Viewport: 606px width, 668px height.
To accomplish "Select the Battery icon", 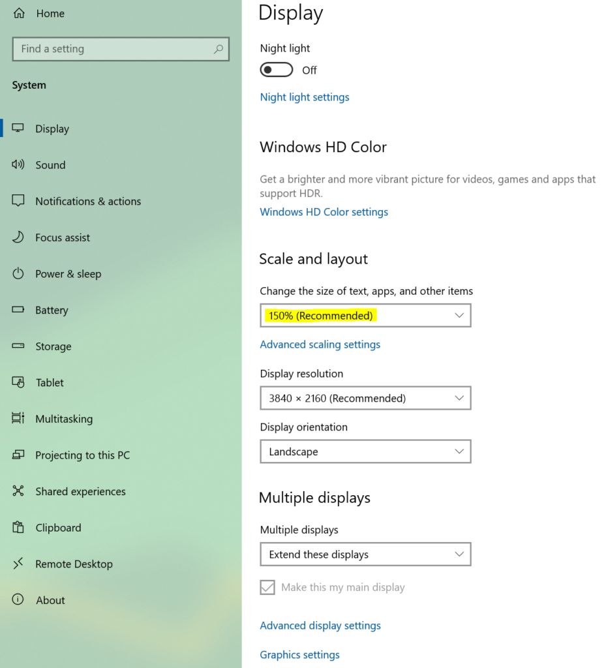I will (x=18, y=310).
